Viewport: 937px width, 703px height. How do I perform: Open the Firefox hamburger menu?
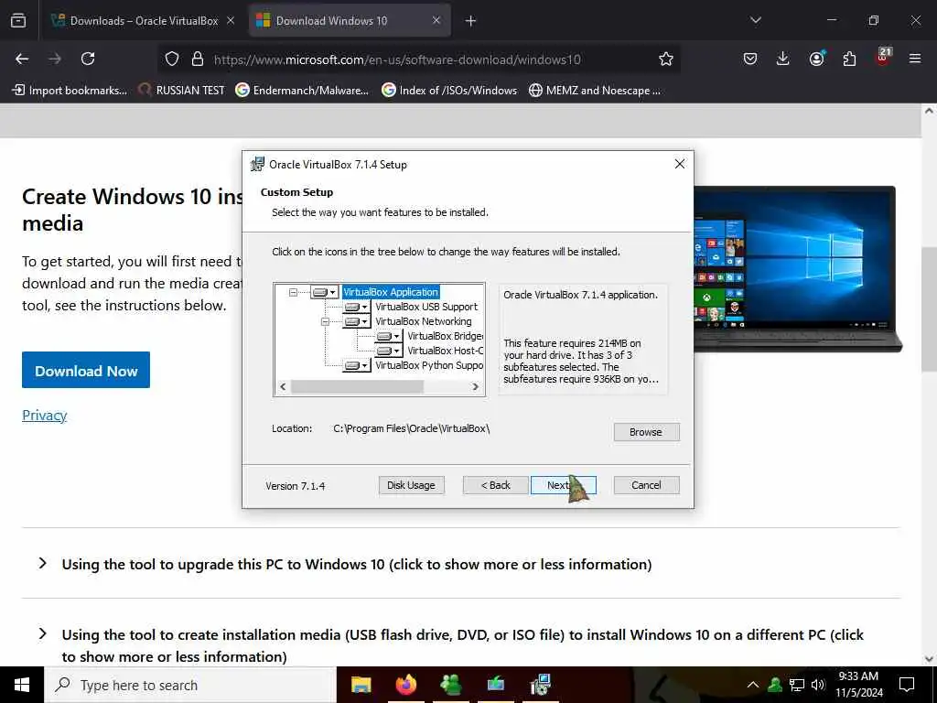pos(915,59)
